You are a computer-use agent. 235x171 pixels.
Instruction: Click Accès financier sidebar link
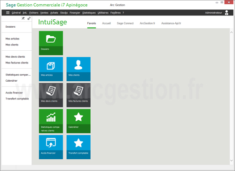[14, 93]
